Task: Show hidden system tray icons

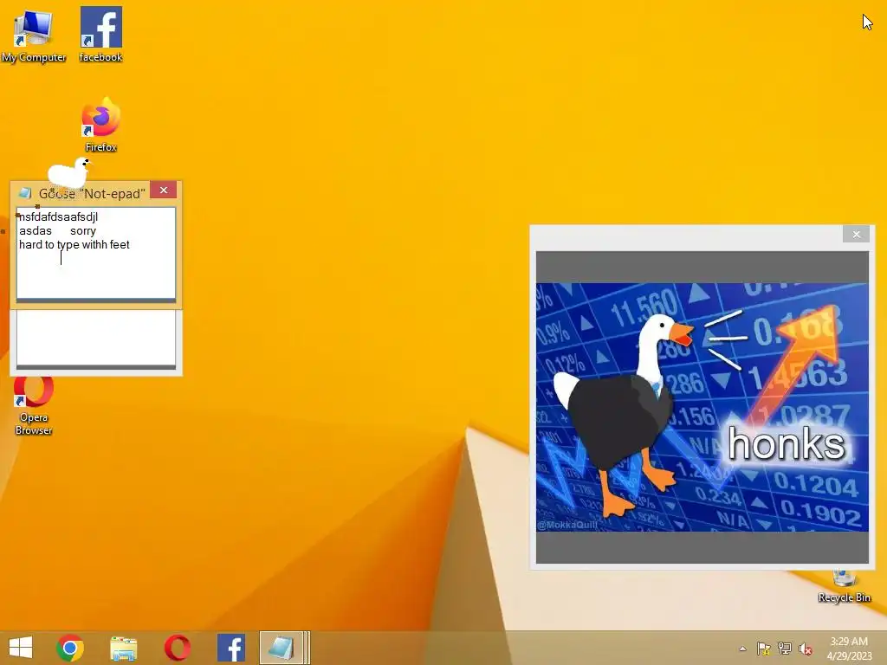Action: point(742,649)
